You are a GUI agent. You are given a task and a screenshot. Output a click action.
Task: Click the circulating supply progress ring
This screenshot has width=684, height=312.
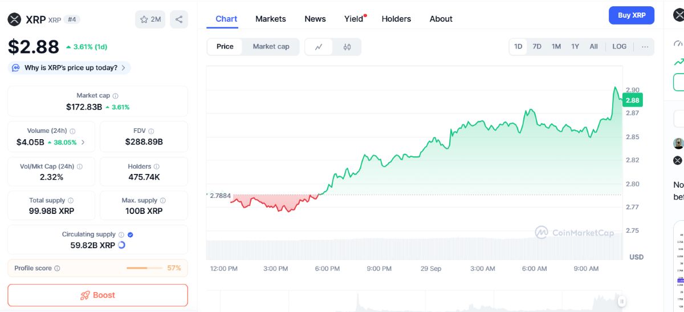pos(121,245)
